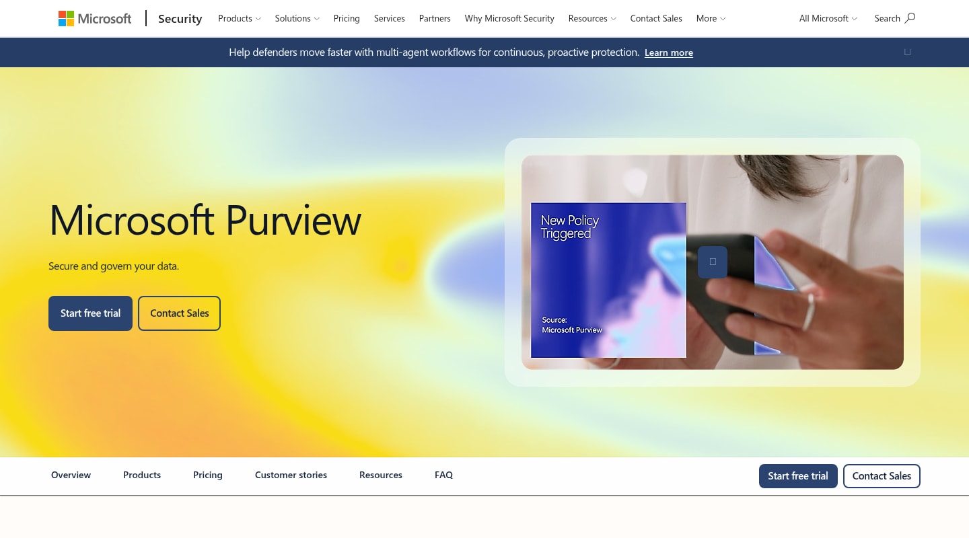Open the Partners menu item

(435, 18)
